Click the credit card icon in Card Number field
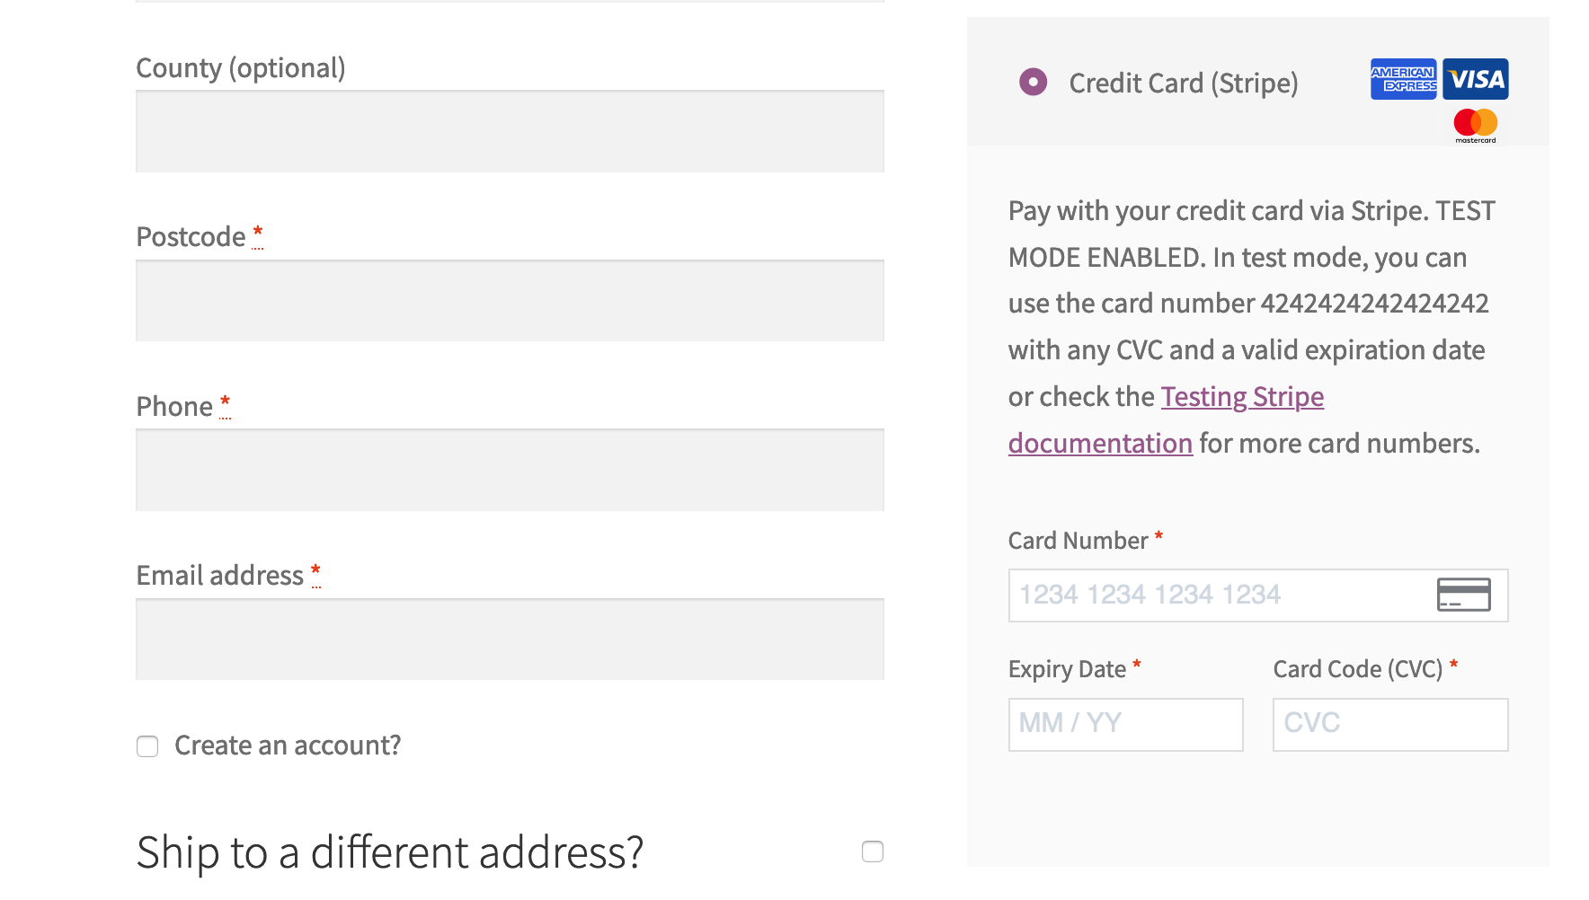Viewport: 1589px width, 900px height. click(x=1463, y=595)
